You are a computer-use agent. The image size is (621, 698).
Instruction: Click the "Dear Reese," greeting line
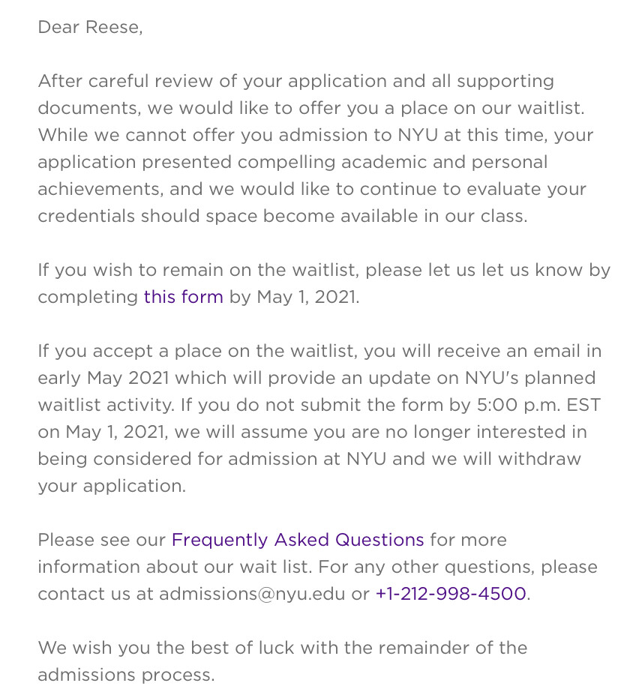(90, 27)
